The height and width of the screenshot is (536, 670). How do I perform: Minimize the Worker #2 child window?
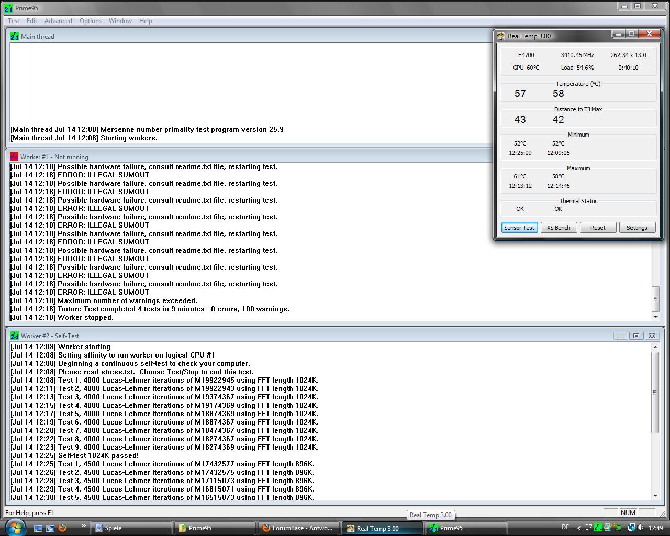[620, 336]
